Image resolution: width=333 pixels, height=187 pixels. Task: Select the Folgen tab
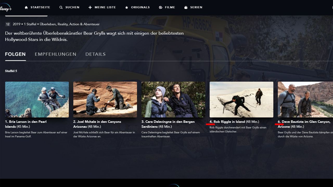tap(15, 54)
